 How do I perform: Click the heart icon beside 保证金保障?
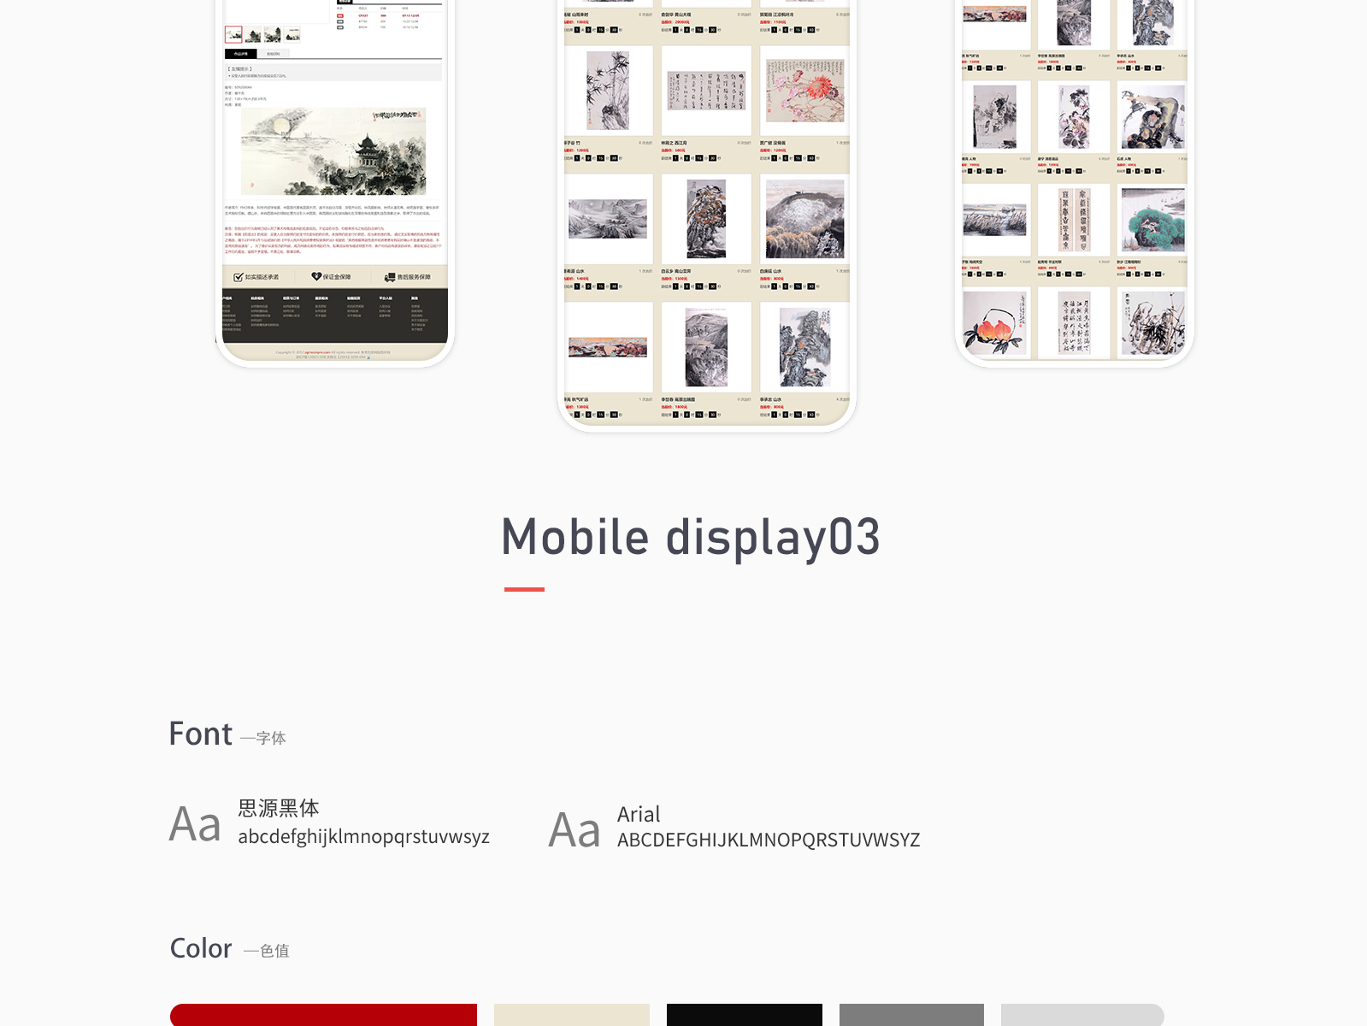tap(315, 277)
